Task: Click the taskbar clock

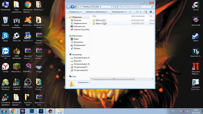Action: point(196,111)
